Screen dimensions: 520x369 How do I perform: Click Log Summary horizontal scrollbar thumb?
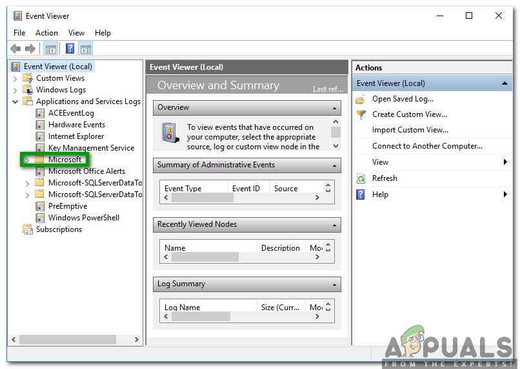click(201, 317)
